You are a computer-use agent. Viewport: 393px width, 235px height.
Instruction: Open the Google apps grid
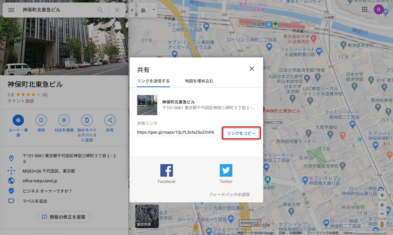pyautogui.click(x=365, y=10)
